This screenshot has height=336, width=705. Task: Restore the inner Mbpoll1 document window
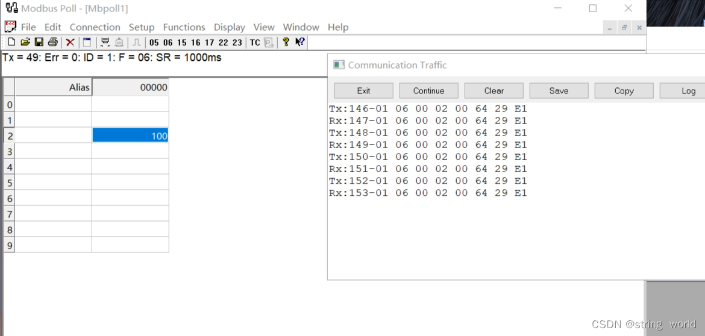[624, 28]
